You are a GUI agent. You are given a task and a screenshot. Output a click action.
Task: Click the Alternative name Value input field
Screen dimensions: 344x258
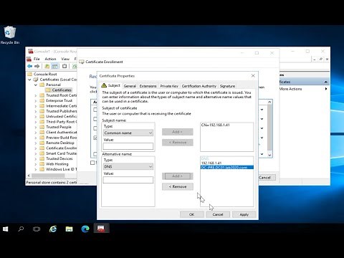(128, 180)
